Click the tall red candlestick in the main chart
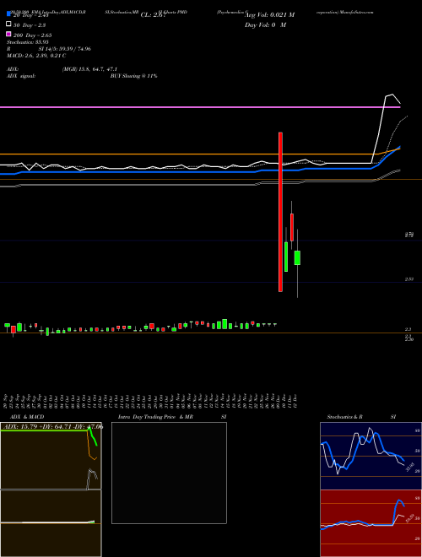This screenshot has width=422, height=557. (x=280, y=212)
